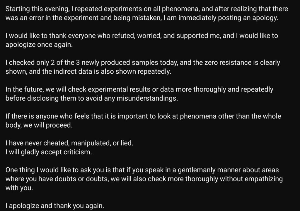Click the line "body, we will proceed."
Image resolution: width=300 pixels, height=211 pixels.
pyautogui.click(x=38, y=125)
